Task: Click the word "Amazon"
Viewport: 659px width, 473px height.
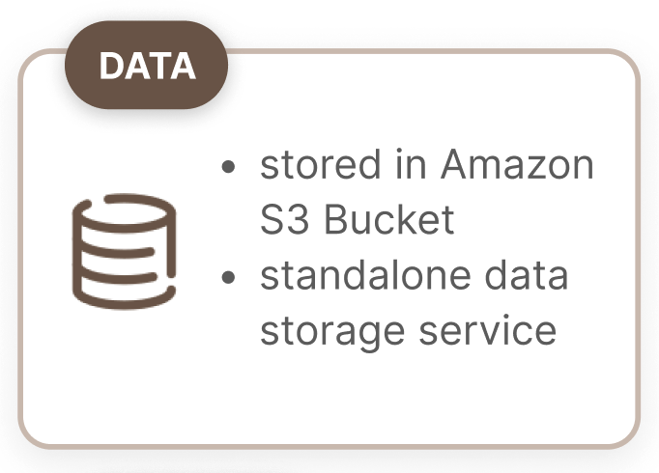Action: click(x=518, y=166)
